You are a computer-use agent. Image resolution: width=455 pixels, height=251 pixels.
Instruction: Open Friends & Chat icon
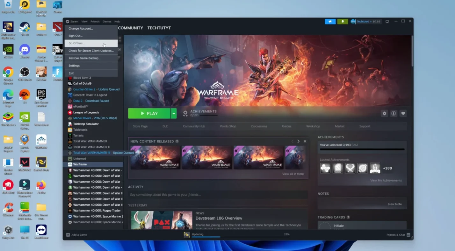pos(408,235)
